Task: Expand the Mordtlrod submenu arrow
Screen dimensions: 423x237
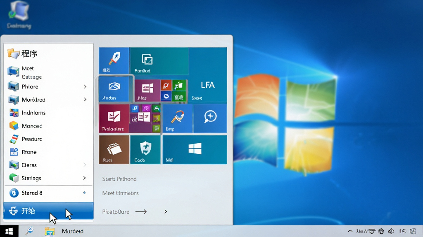Action: pyautogui.click(x=85, y=100)
